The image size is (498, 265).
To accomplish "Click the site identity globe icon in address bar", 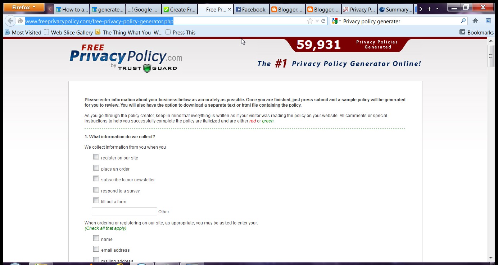I will (20, 21).
